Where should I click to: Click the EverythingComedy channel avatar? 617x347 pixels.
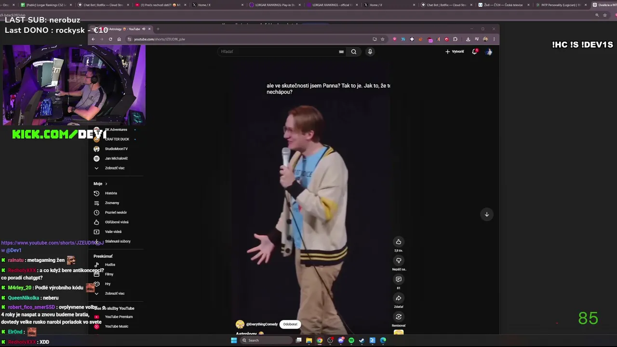(x=240, y=324)
